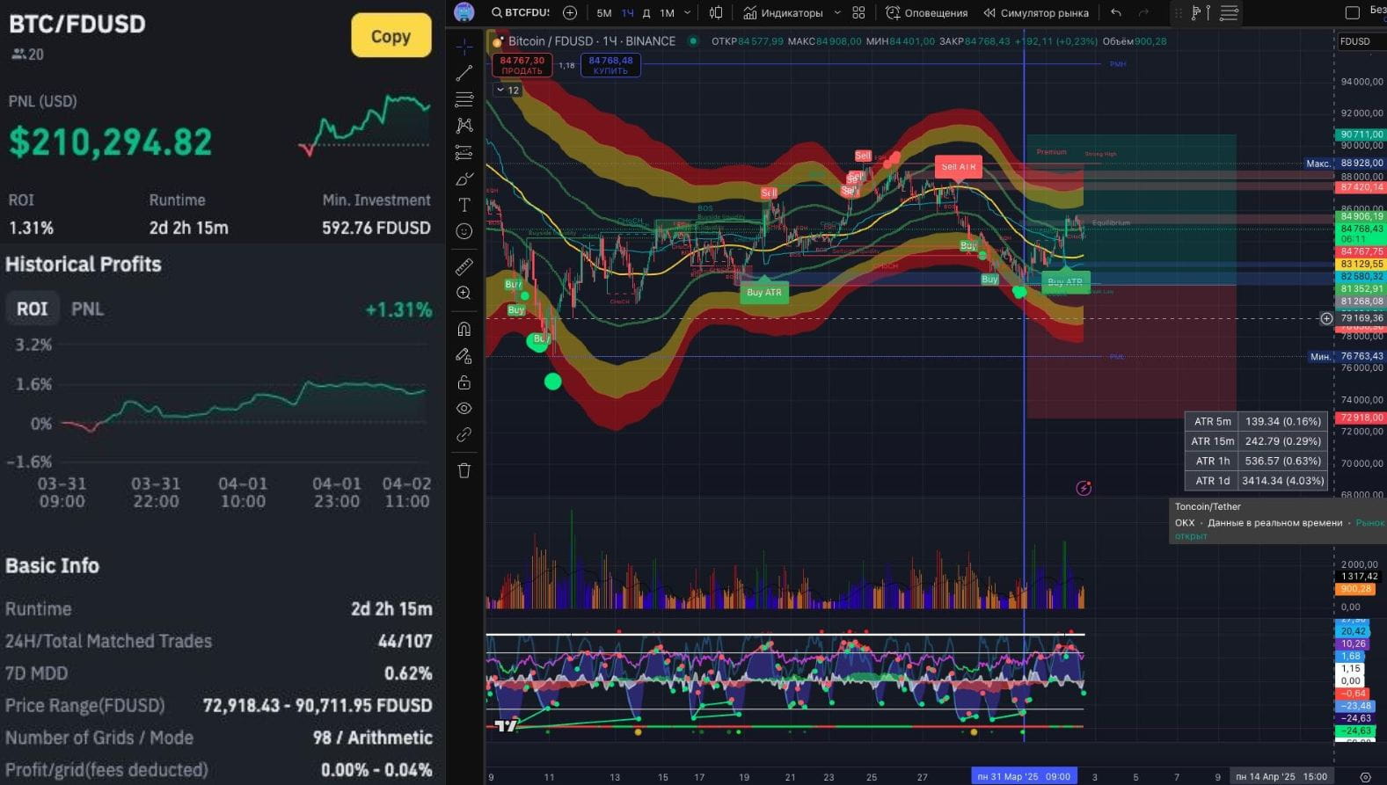Click the 98 / Arithmetic grids value
The image size is (1387, 785).
373,738
